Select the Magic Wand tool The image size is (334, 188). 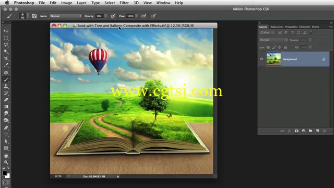pos(6,52)
